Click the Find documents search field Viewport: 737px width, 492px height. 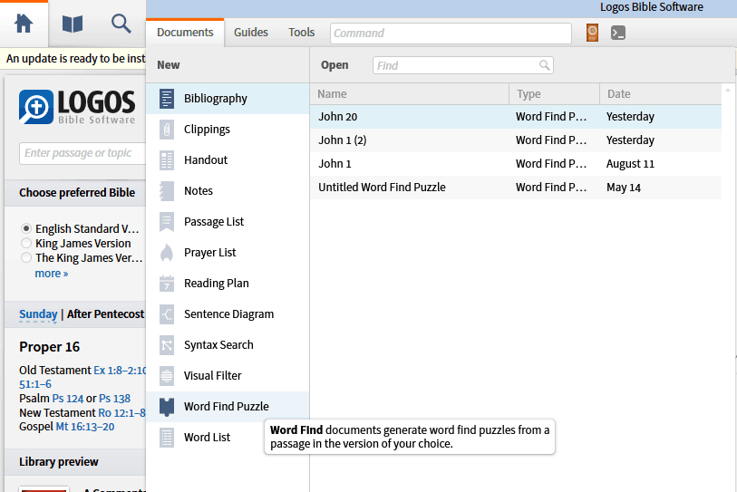tap(456, 65)
